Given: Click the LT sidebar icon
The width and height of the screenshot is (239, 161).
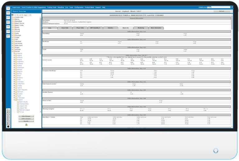Looking at the screenshot, I should 8,17.
